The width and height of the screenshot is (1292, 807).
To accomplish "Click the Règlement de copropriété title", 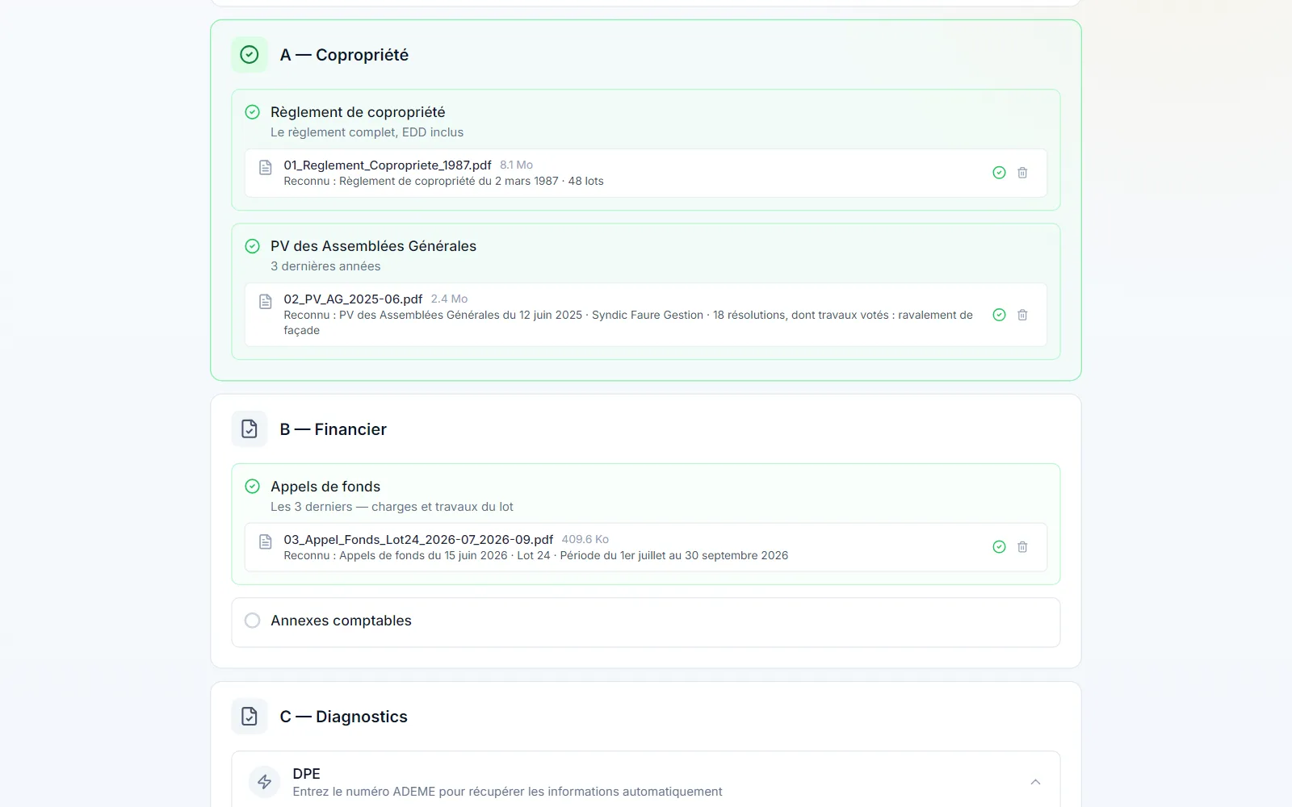I will click(x=358, y=112).
